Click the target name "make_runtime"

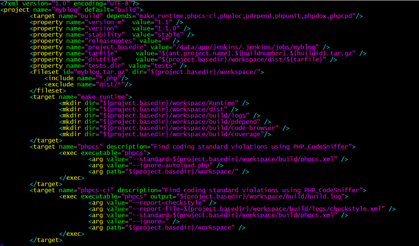pos(103,97)
